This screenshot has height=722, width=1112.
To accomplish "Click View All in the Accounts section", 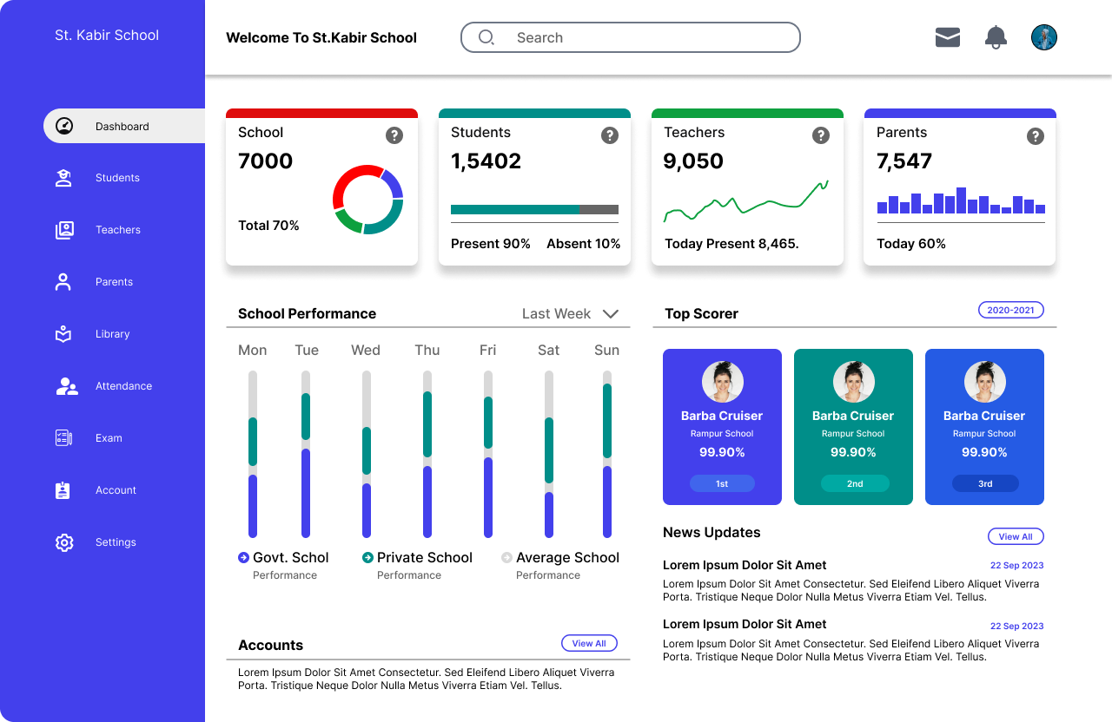I will [x=589, y=643].
